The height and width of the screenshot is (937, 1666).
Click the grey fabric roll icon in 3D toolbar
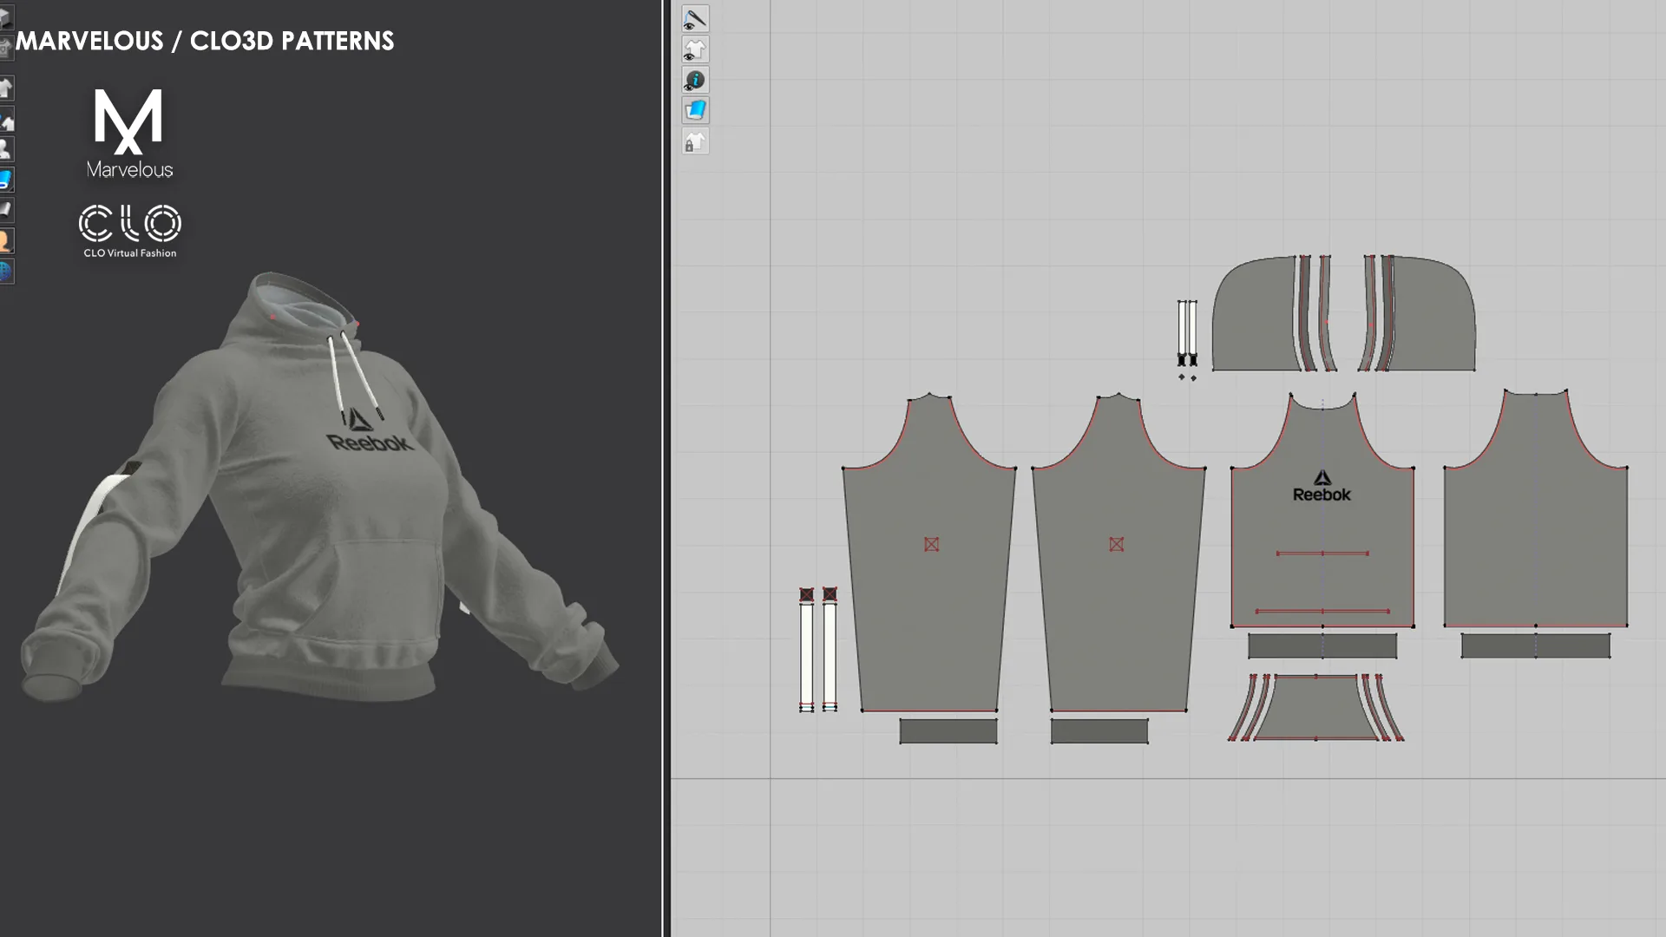click(x=6, y=210)
